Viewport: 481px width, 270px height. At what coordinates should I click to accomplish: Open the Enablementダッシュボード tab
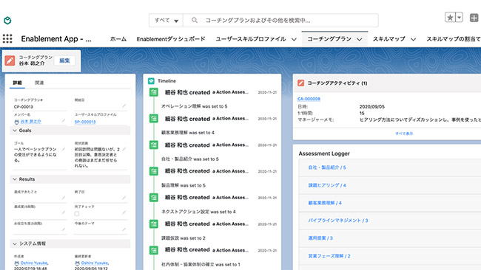click(171, 39)
